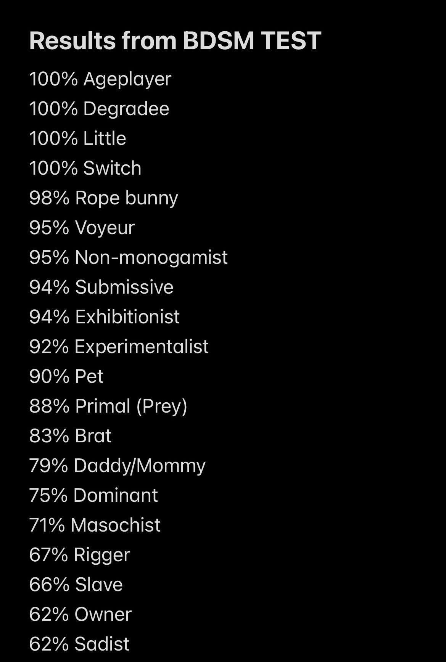Click the "90% Pet" line
The image size is (446, 662).
[66, 376]
